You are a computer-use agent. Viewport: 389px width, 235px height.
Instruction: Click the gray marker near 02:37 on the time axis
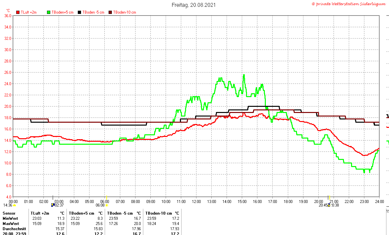click(53, 197)
